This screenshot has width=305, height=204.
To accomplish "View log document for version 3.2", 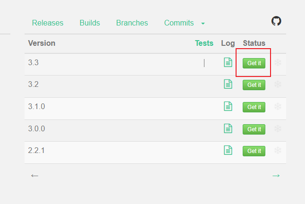I will click(228, 84).
